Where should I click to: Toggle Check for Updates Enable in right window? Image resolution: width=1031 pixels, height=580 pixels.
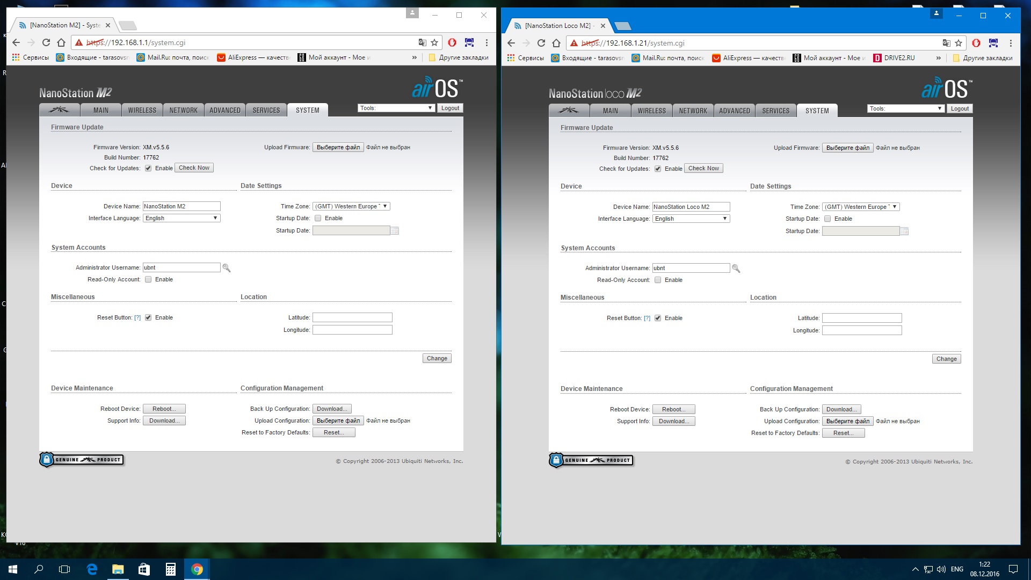pos(658,169)
